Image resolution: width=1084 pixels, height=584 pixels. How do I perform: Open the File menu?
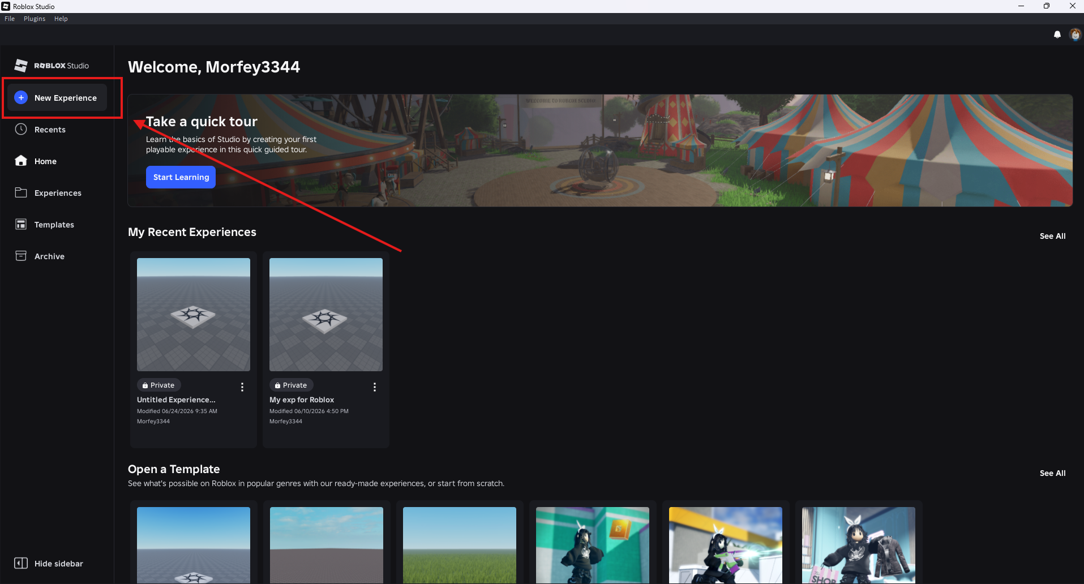[x=10, y=19]
